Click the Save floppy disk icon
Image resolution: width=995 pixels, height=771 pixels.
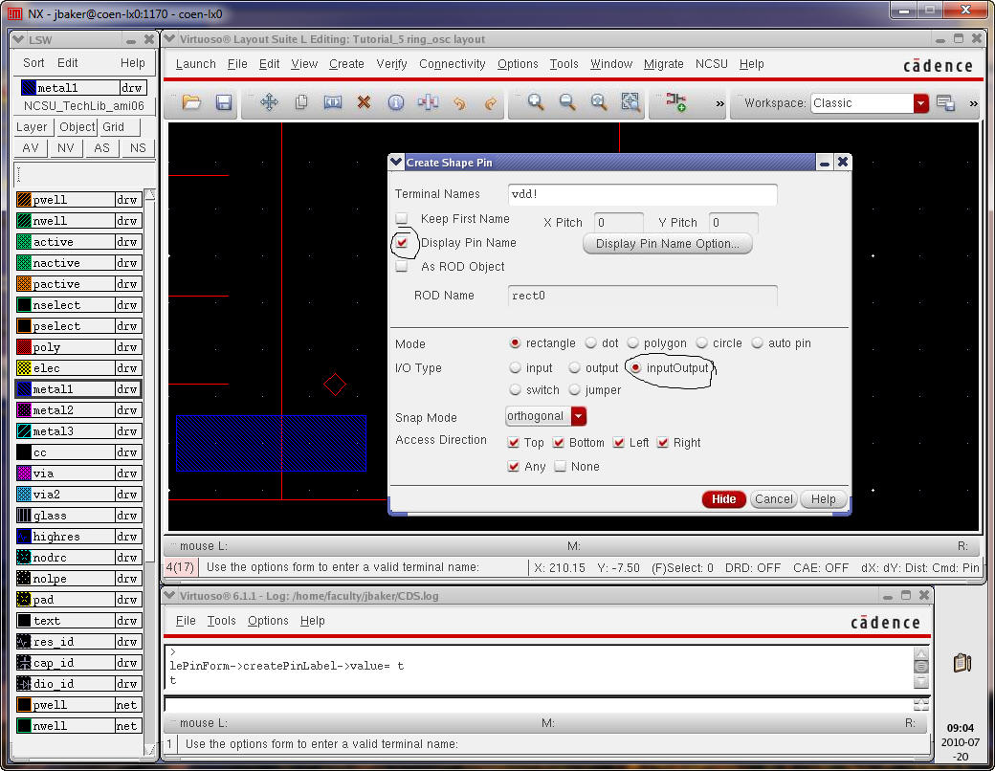[224, 103]
